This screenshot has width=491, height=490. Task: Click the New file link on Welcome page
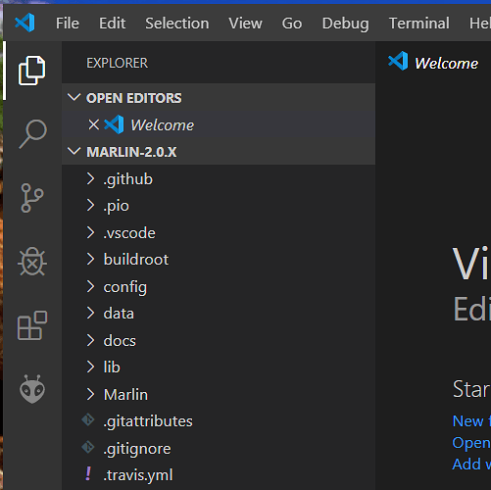(x=471, y=420)
